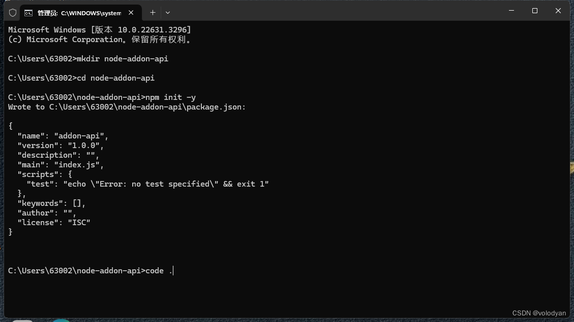Open a new tab with the plus icon
The width and height of the screenshot is (574, 322).
coord(152,13)
